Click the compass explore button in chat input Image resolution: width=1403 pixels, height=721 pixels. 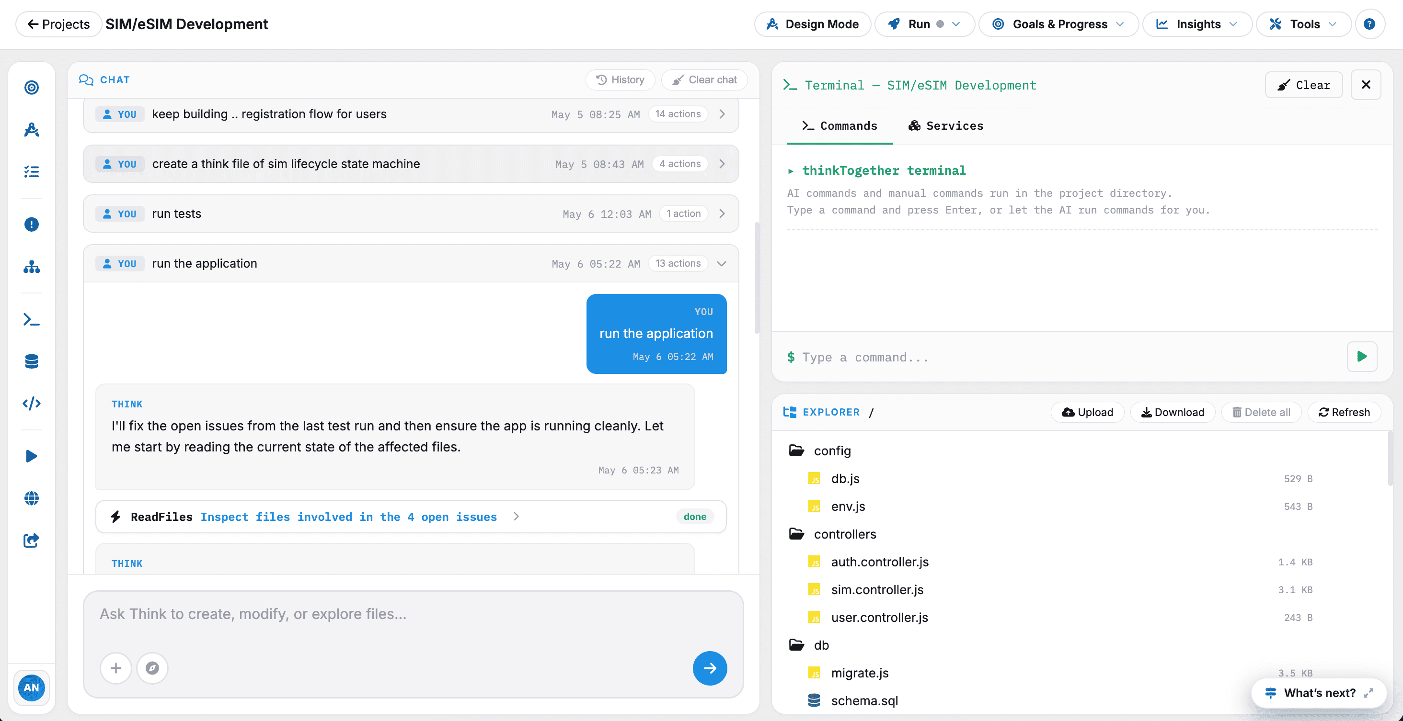[152, 668]
